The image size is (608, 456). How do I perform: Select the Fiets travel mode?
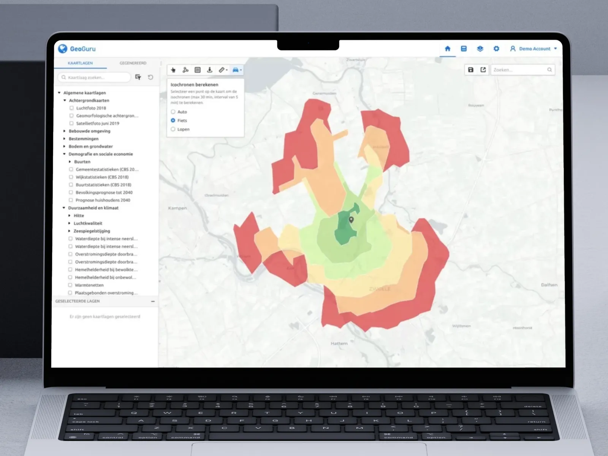[173, 120]
